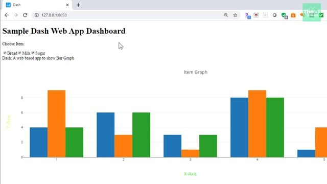Open the green checkmark extension

click(x=321, y=15)
